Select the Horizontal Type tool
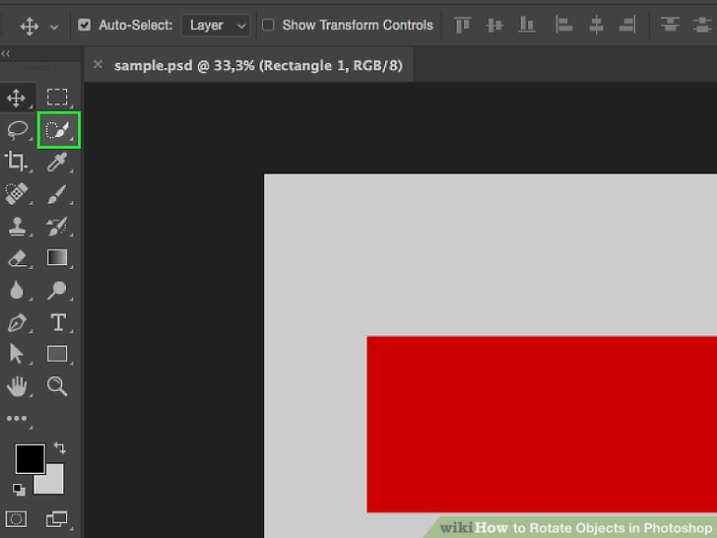This screenshot has width=717, height=538. click(58, 322)
